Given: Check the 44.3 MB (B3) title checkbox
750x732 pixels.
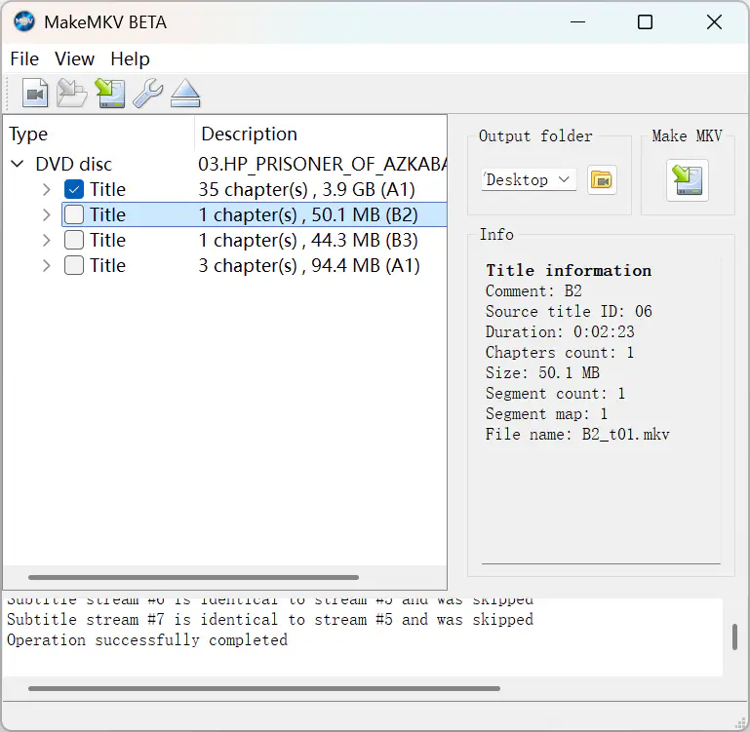Looking at the screenshot, I should coord(74,240).
